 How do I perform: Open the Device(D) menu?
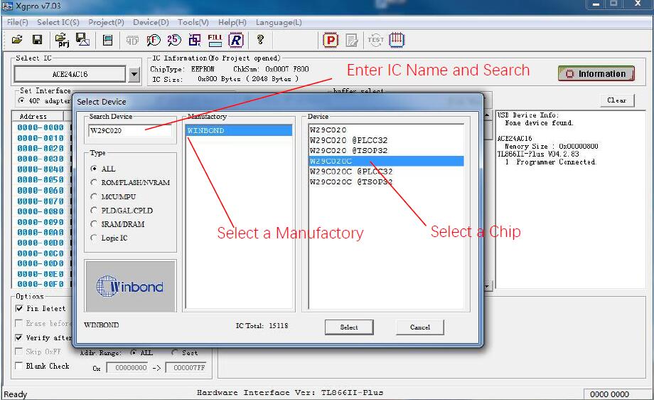[151, 22]
